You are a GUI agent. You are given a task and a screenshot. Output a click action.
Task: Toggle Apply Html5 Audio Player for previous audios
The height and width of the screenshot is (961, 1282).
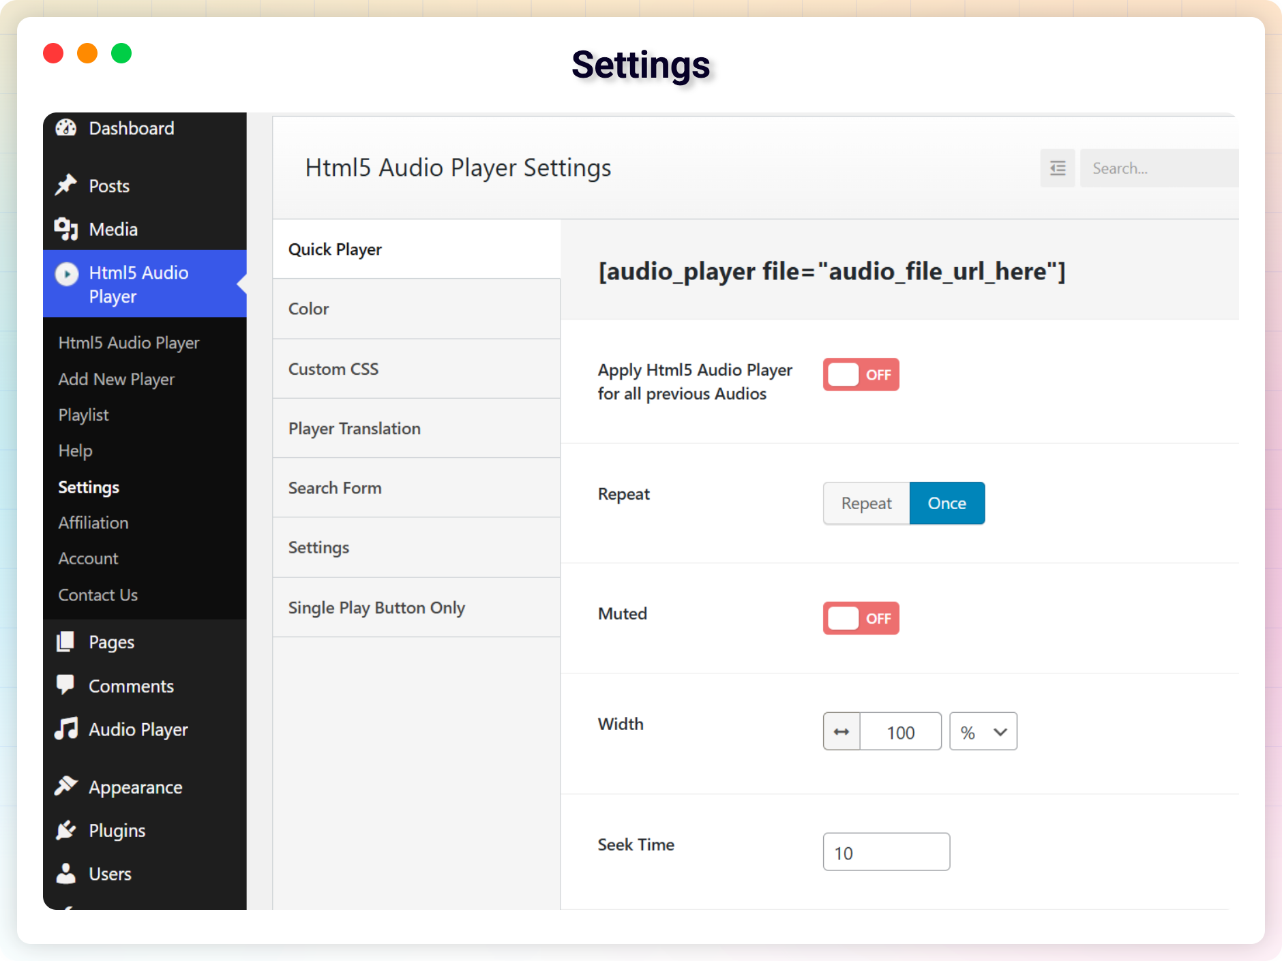click(x=861, y=374)
